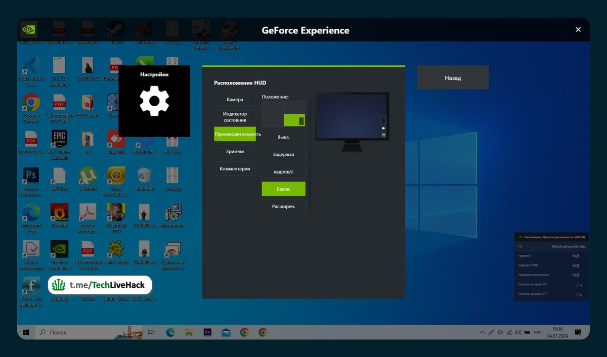Show hidden system tray icons
Viewport: 607px width, 357px height.
tap(482, 332)
